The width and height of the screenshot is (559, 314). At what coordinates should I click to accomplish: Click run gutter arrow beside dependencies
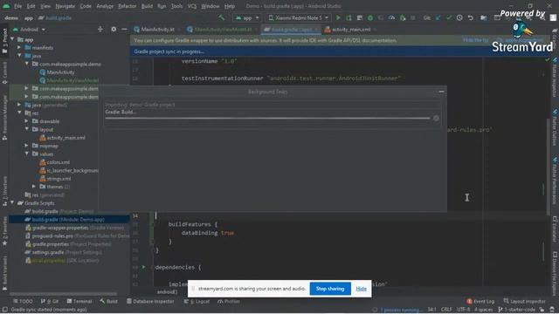point(143,267)
